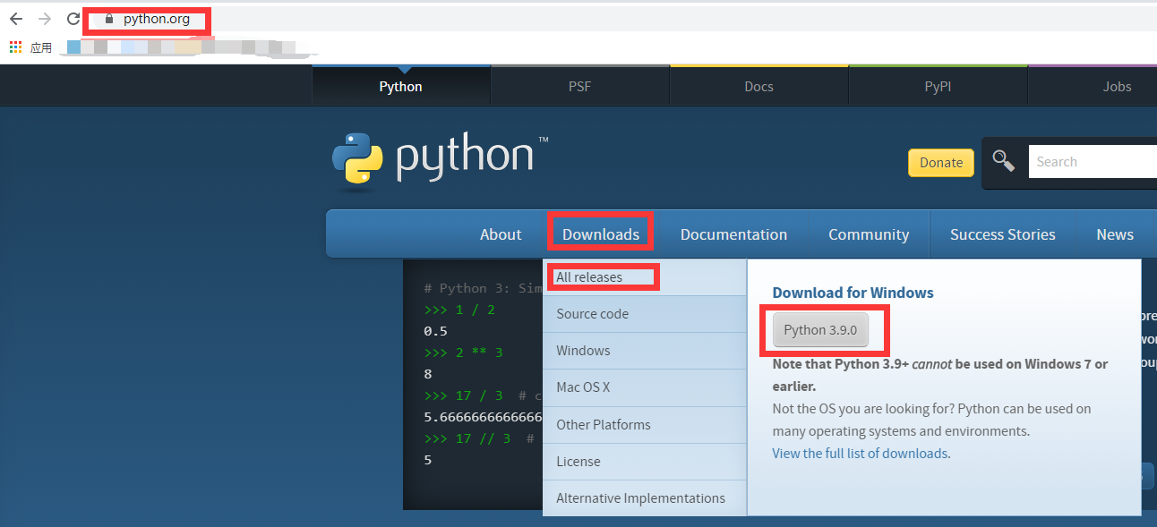This screenshot has height=527, width=1157.
Task: Open View the full list of downloads
Action: (859, 453)
